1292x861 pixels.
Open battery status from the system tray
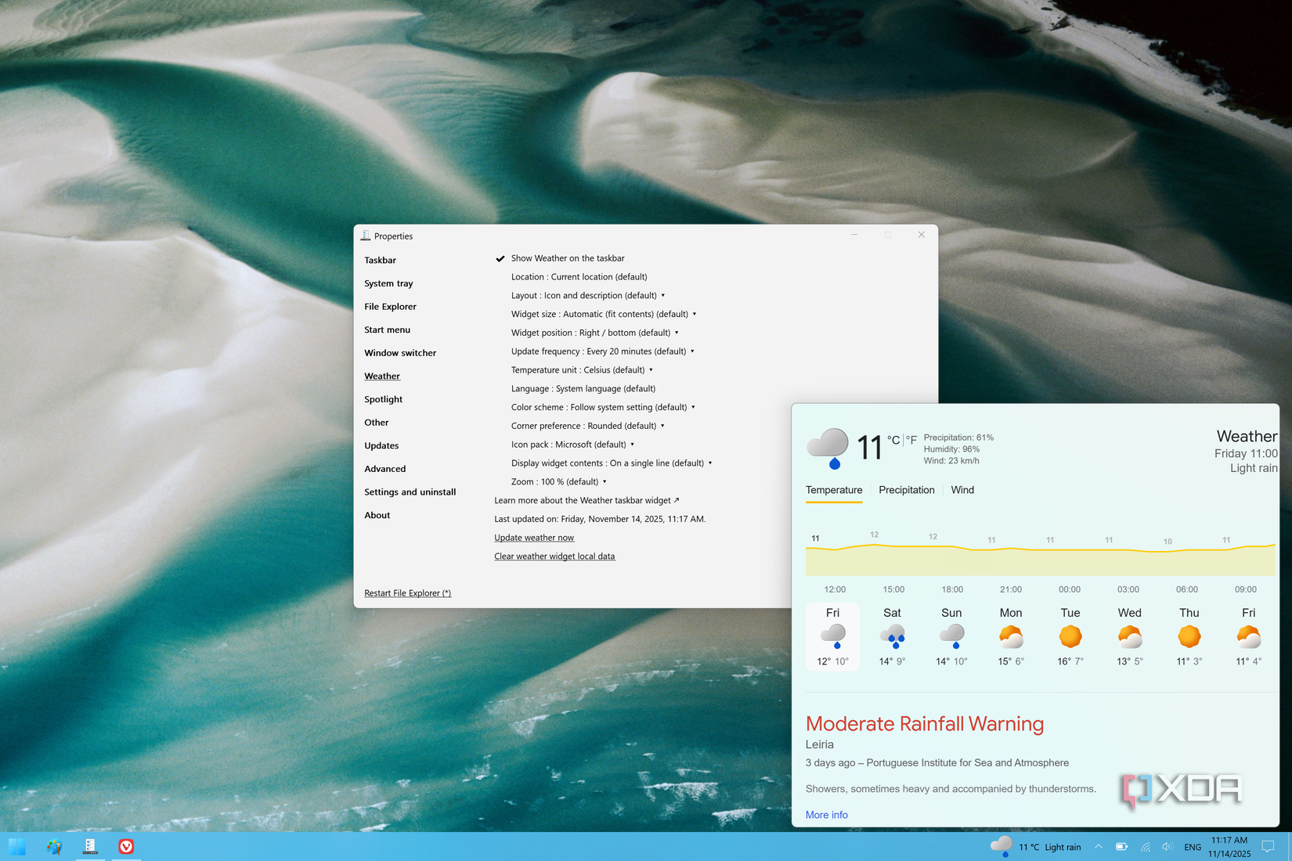click(x=1121, y=846)
